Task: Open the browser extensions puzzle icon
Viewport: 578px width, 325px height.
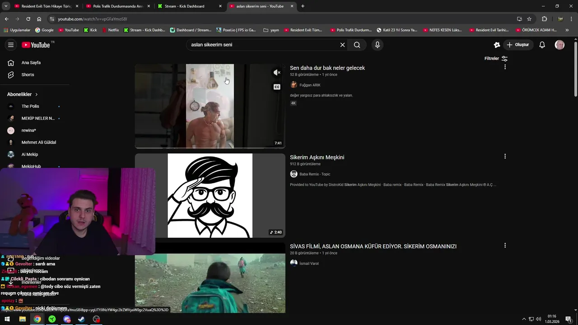Action: (544, 19)
